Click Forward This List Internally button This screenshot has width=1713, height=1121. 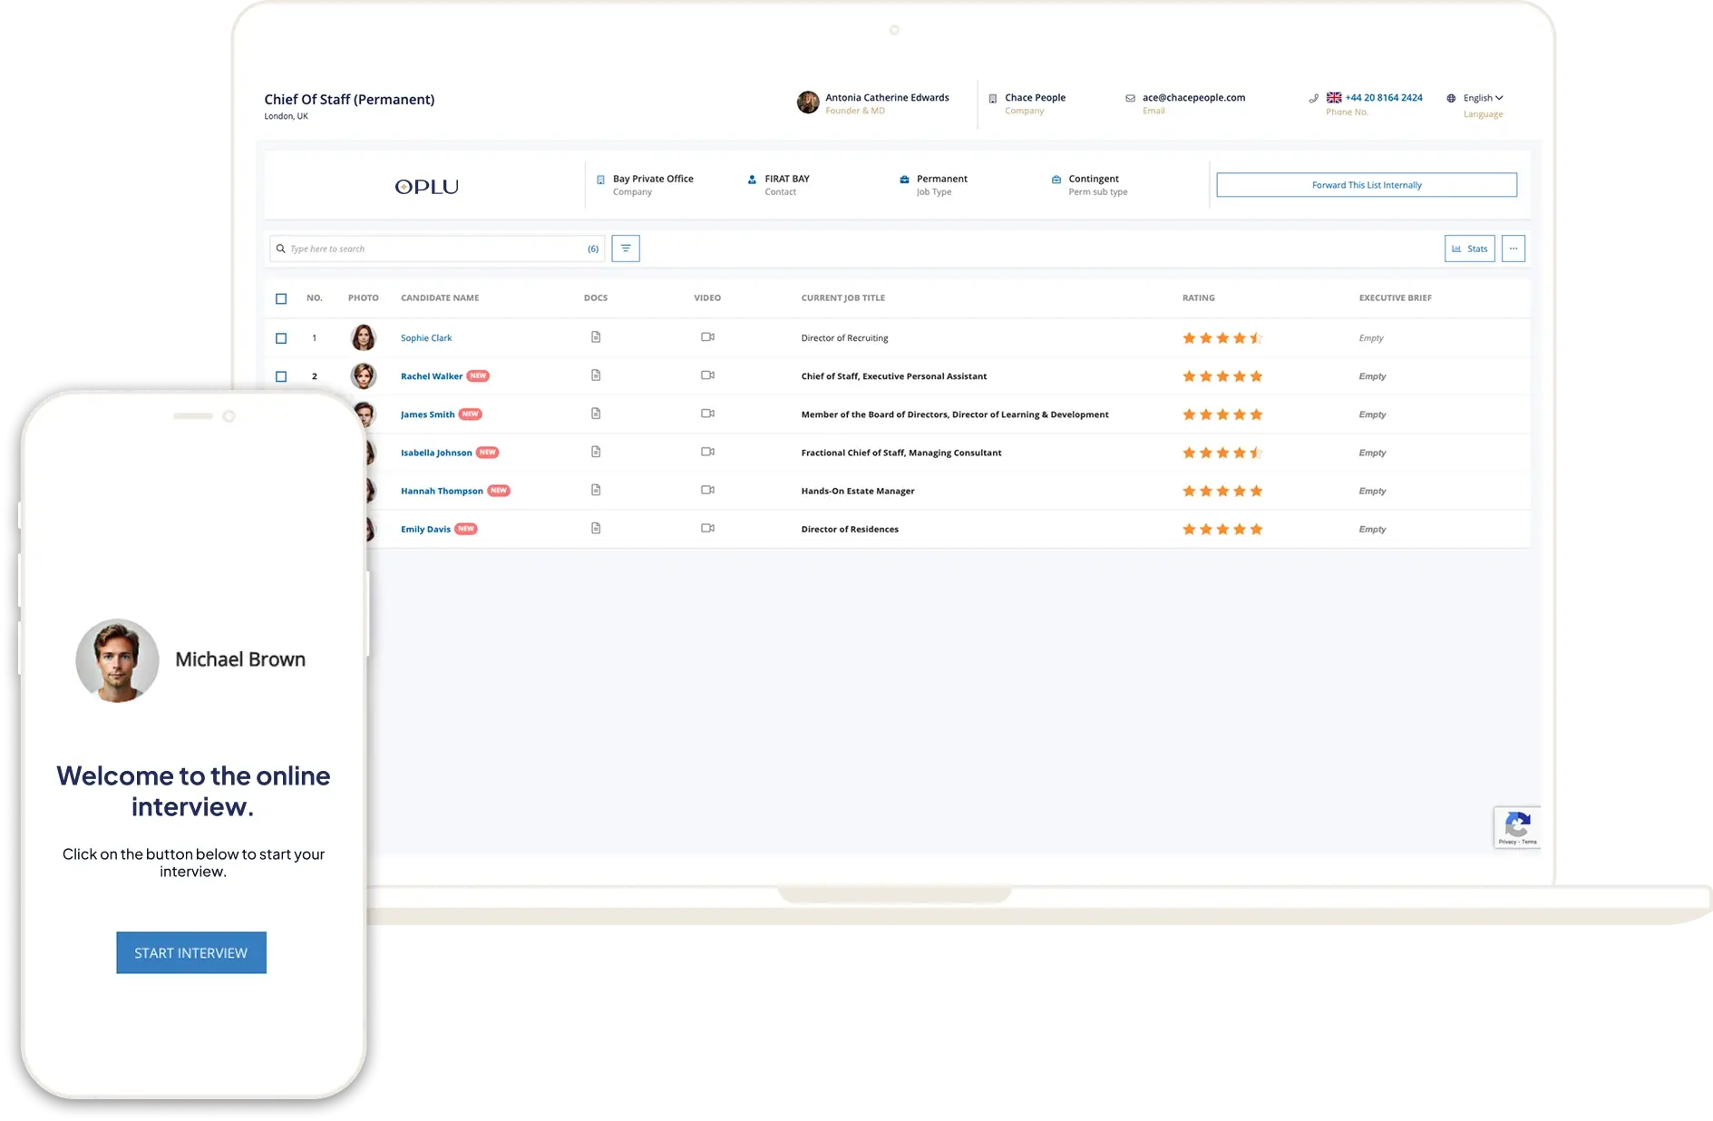pyautogui.click(x=1366, y=185)
